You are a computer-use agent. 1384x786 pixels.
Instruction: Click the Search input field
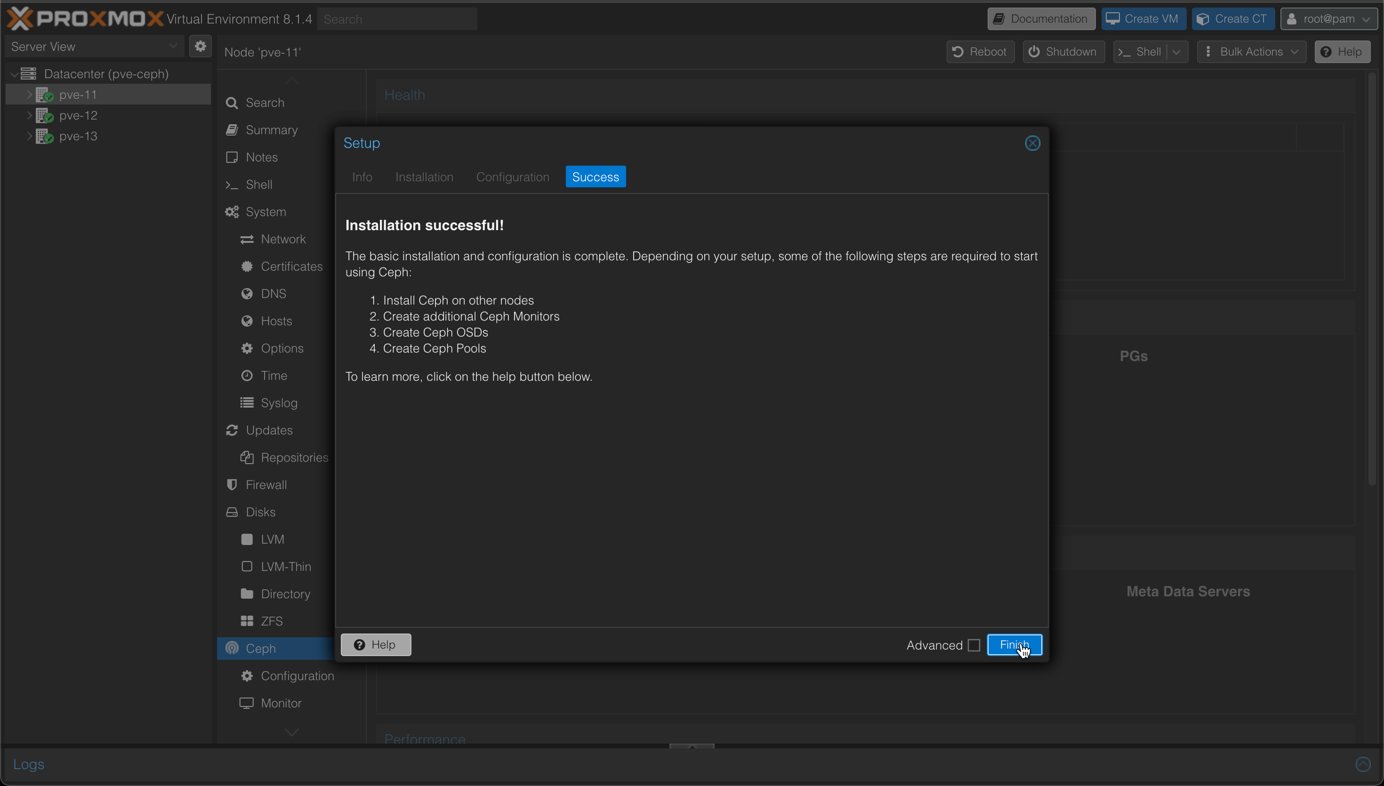tap(398, 19)
